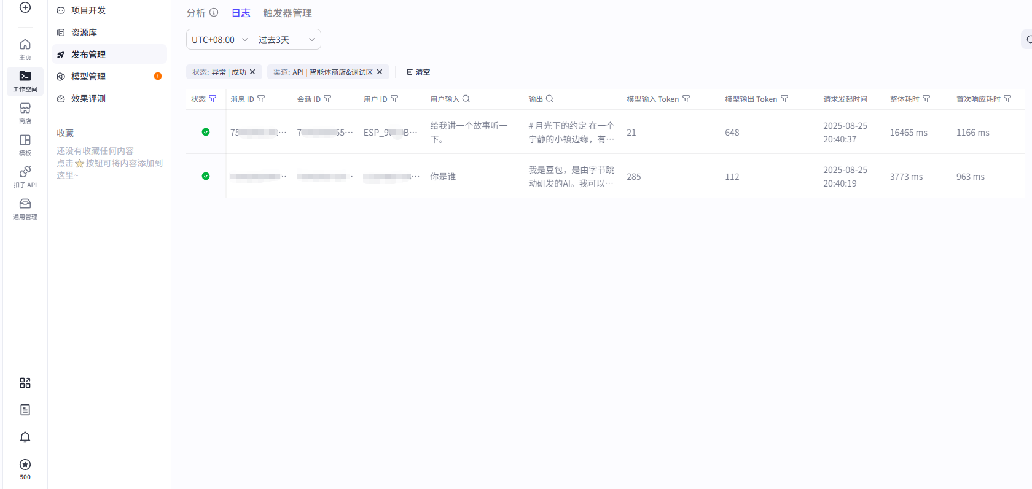
Task: Click the orange alert badge on 模型管理
Action: [158, 76]
